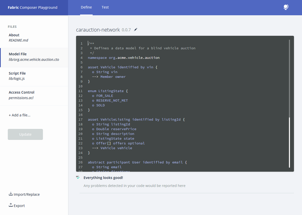Click the Import/Replace download icon
Screen dimensions: 302x215
tap(11, 194)
